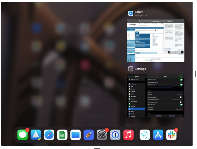Click webpt.com subtitle under Safari title
The height and width of the screenshot is (149, 197).
pos(142,15)
